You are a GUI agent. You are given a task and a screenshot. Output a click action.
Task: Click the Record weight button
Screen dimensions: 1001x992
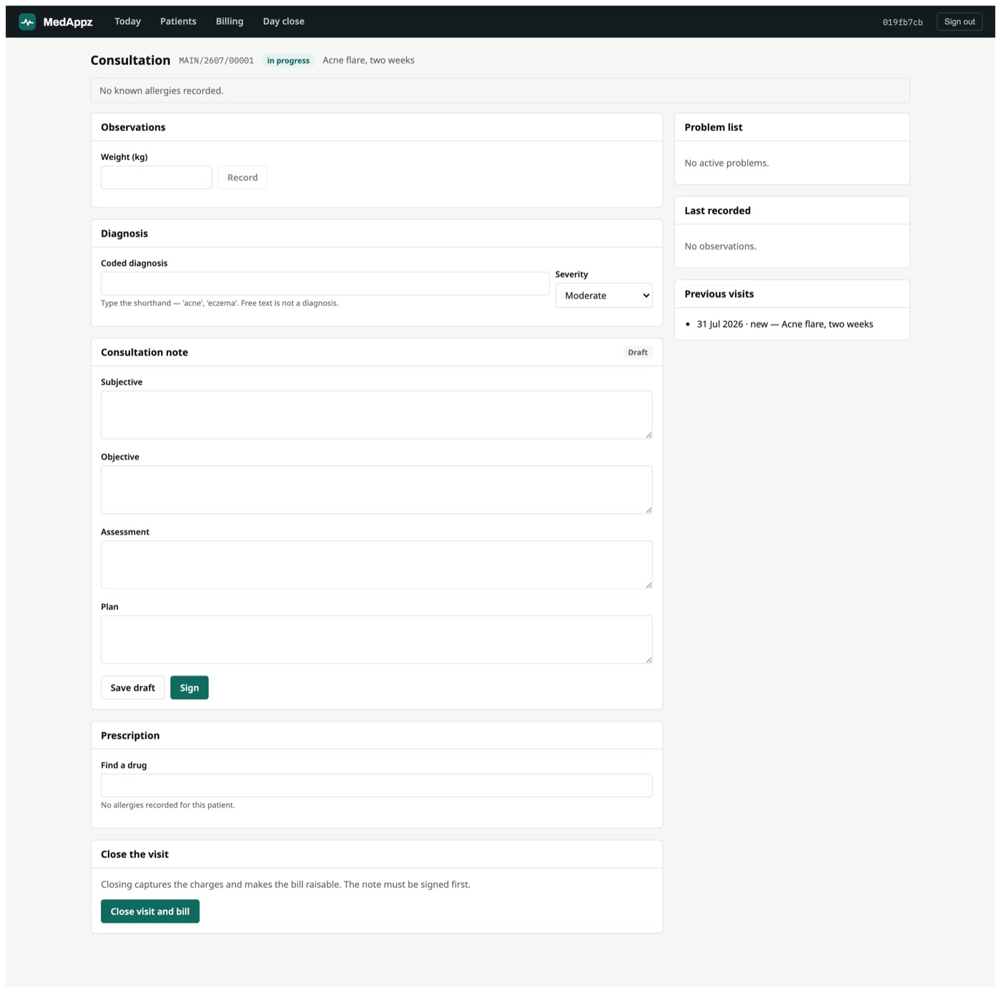coord(242,177)
